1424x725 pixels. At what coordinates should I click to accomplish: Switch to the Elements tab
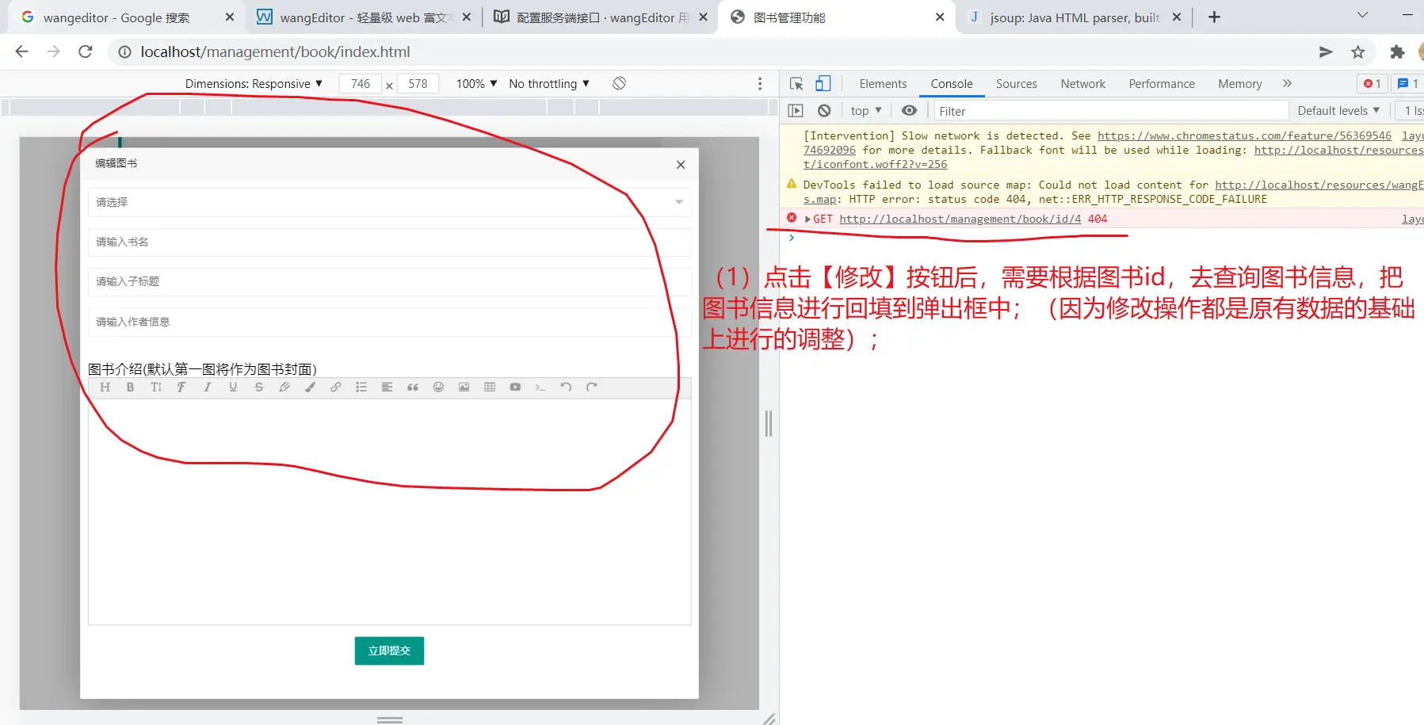point(883,84)
